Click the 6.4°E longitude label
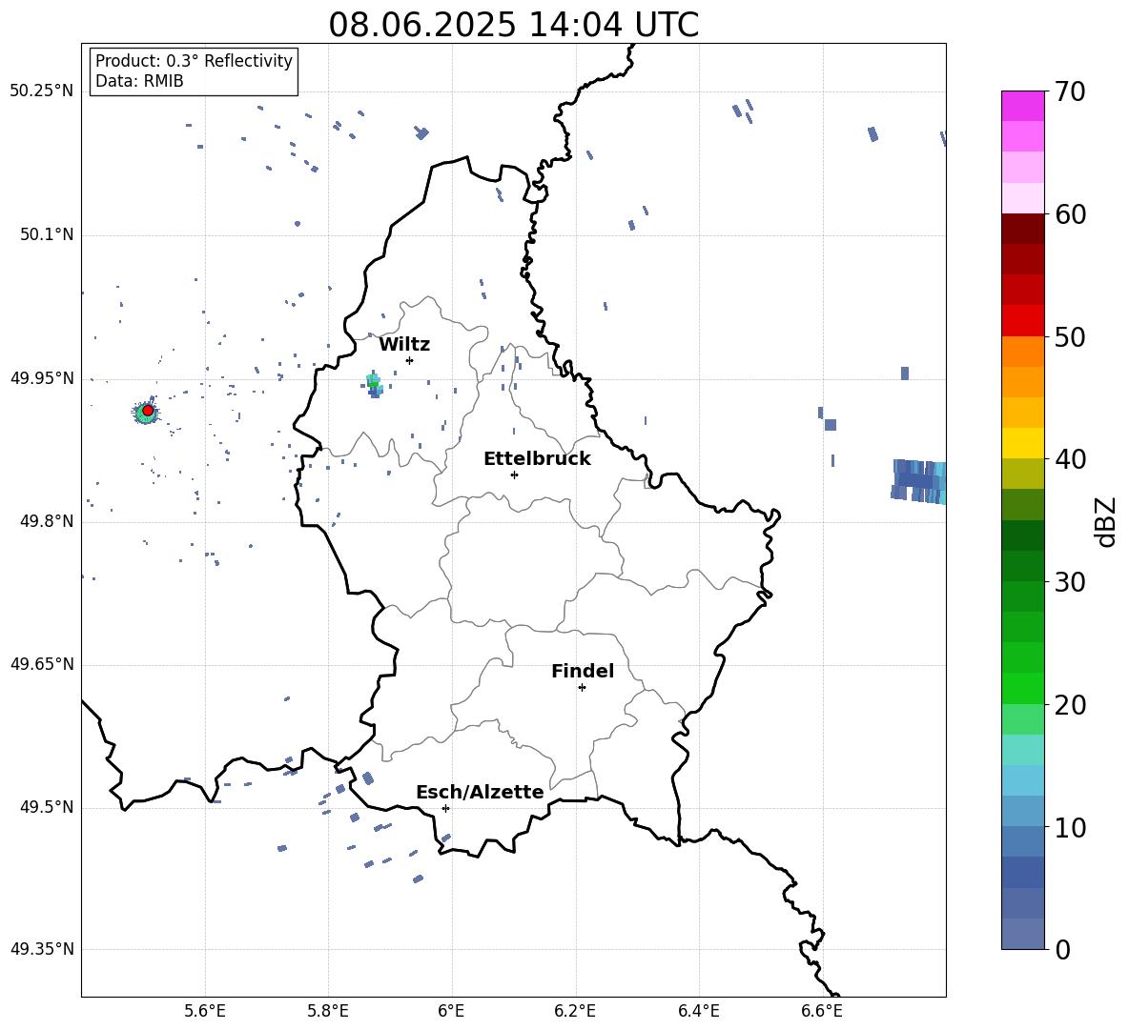Viewport: 1129px width, 1030px height. coord(698,1011)
